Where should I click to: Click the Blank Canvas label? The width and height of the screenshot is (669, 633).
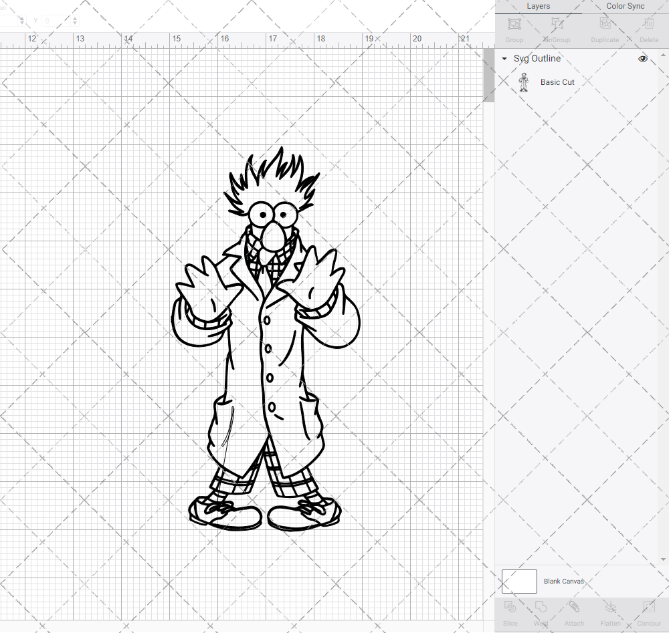pos(564,581)
